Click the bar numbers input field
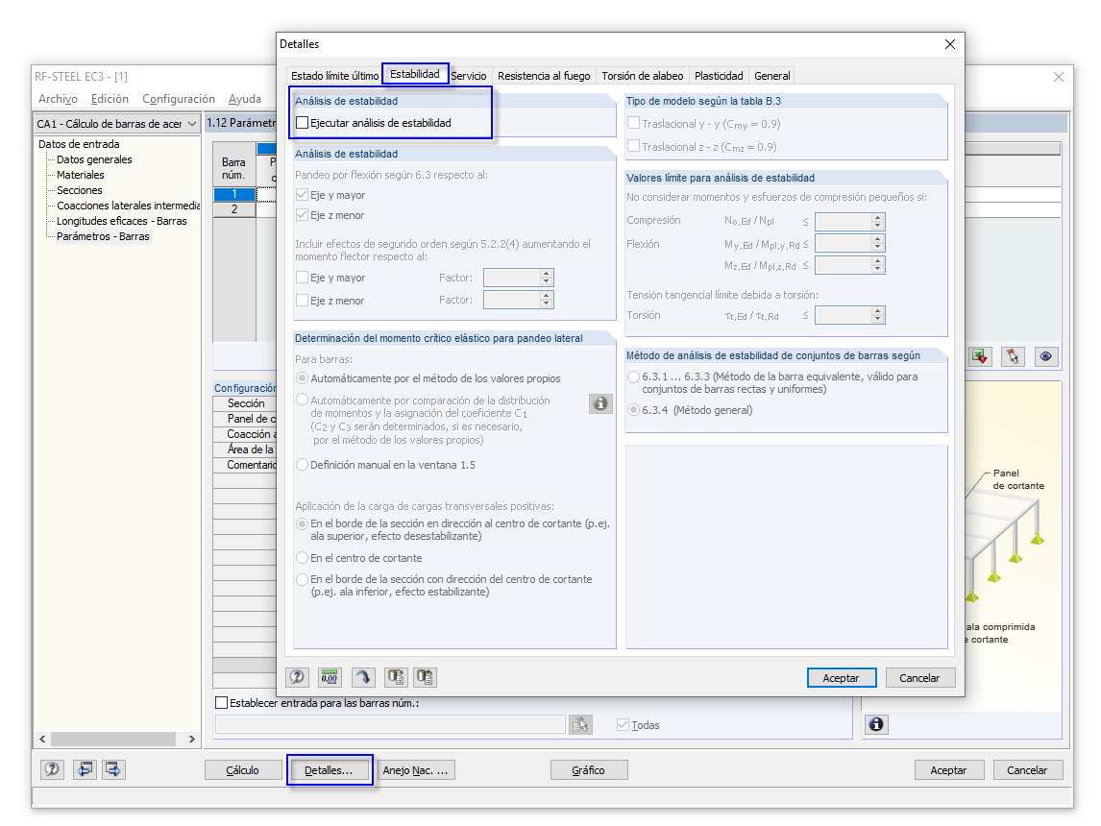1101x826 pixels. pos(390,725)
